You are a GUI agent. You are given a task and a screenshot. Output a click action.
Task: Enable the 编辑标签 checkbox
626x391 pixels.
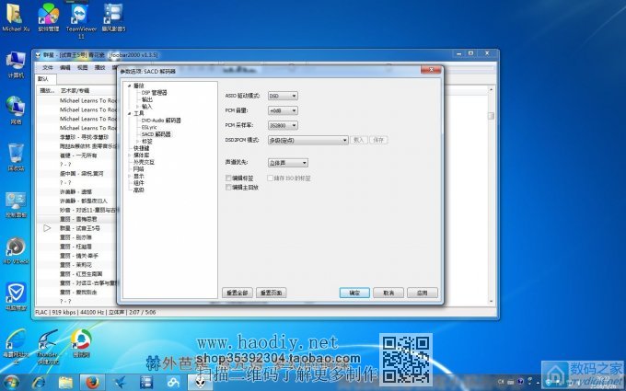(229, 178)
